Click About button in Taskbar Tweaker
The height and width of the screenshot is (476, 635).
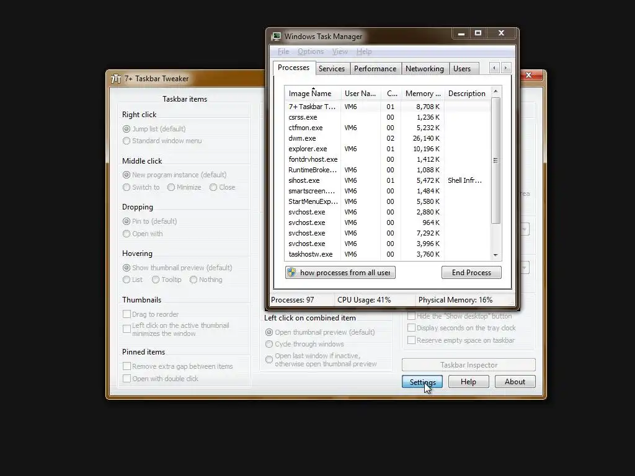tap(515, 382)
